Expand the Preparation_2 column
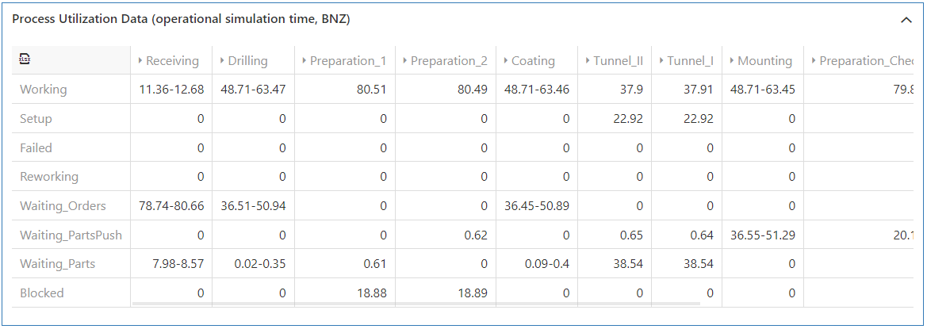Screen dimensions: 927x329 pos(405,61)
